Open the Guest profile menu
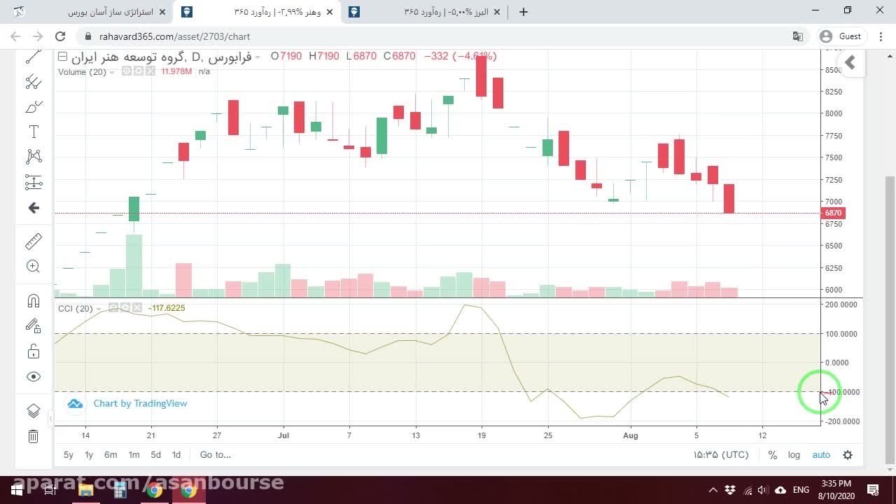896x504 pixels. 841,36
